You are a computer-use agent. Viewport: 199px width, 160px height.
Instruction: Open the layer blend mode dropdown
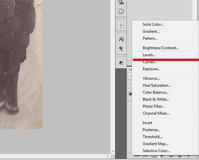[130, 76]
